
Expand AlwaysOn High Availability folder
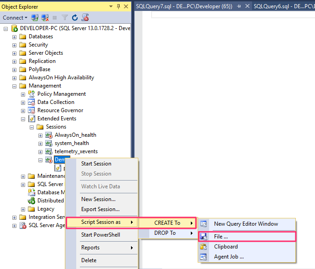(x=14, y=78)
